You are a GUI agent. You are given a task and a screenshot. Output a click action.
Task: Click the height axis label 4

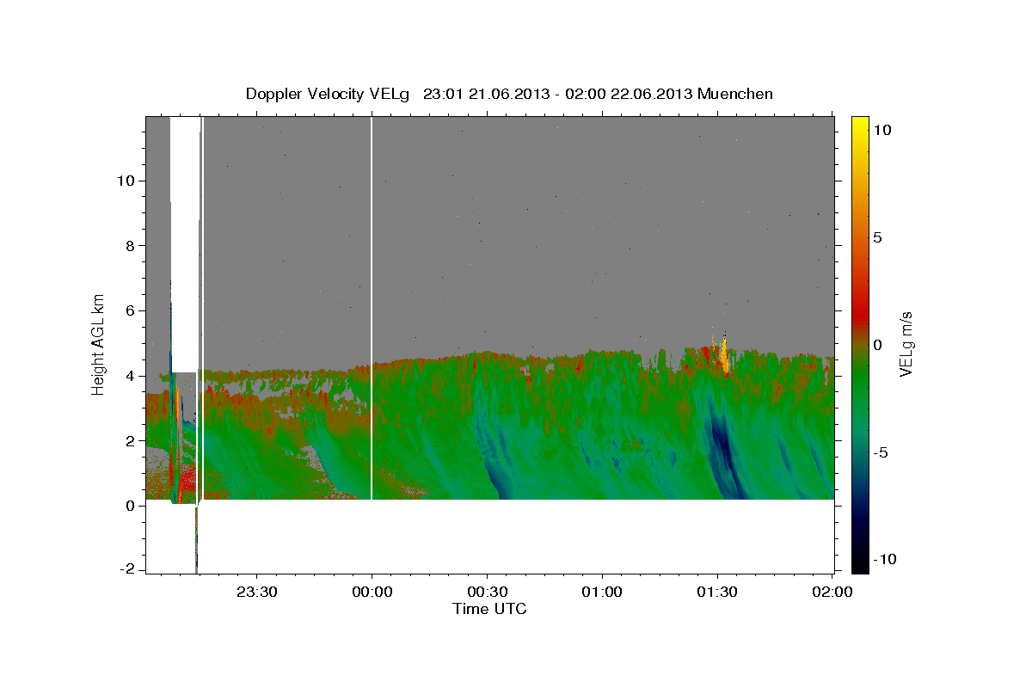pos(131,376)
